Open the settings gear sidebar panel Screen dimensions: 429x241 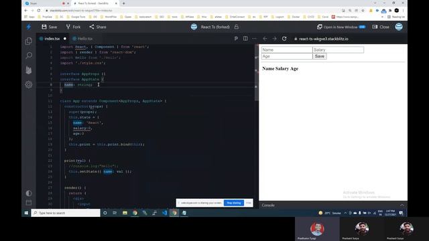pyautogui.click(x=28, y=84)
